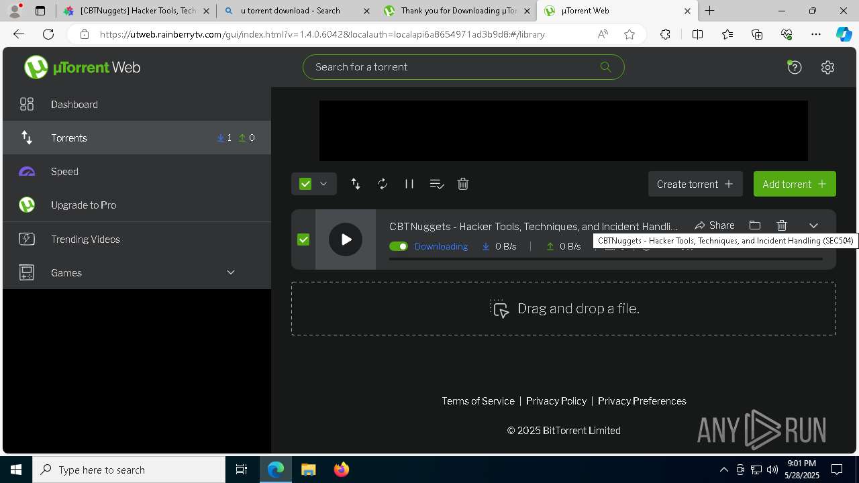
Task: Switch to the u torrent download Search tab
Action: pyautogui.click(x=296, y=11)
